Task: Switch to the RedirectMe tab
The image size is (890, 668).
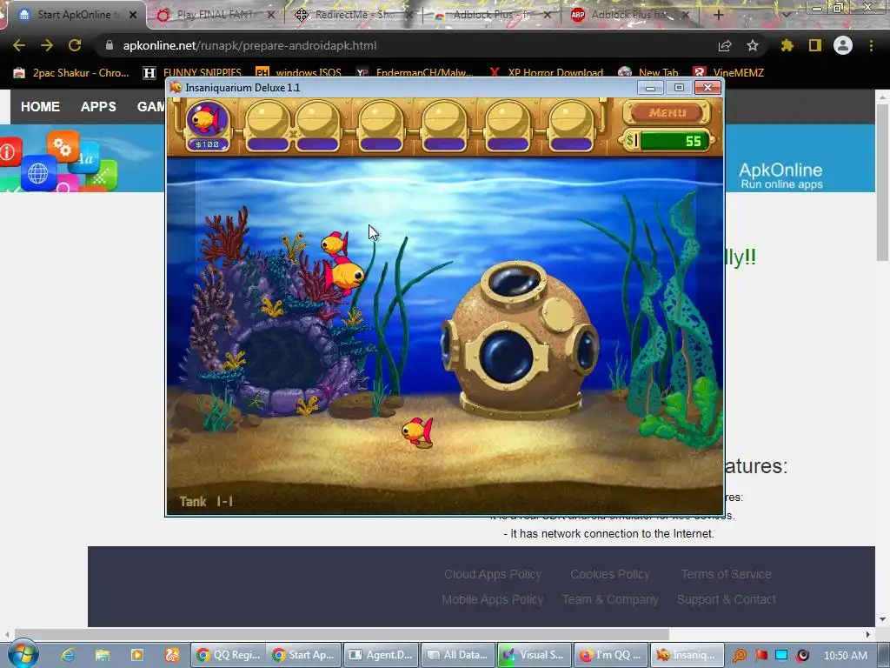Action: 355,15
